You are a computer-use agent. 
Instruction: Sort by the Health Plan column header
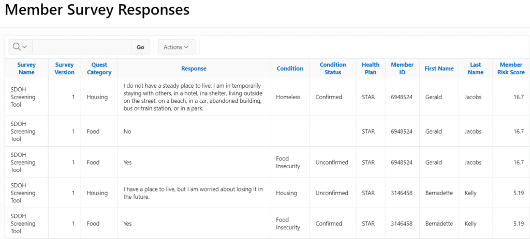[370, 69]
